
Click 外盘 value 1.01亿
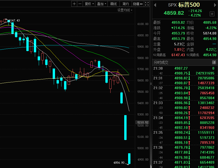179,49
